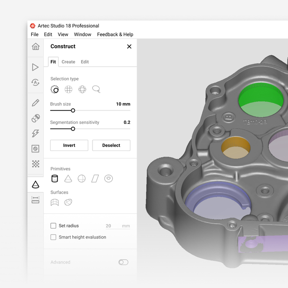The width and height of the screenshot is (288, 288).
Task: Switch to the Edit tab in Construct
Action: [x=85, y=62]
